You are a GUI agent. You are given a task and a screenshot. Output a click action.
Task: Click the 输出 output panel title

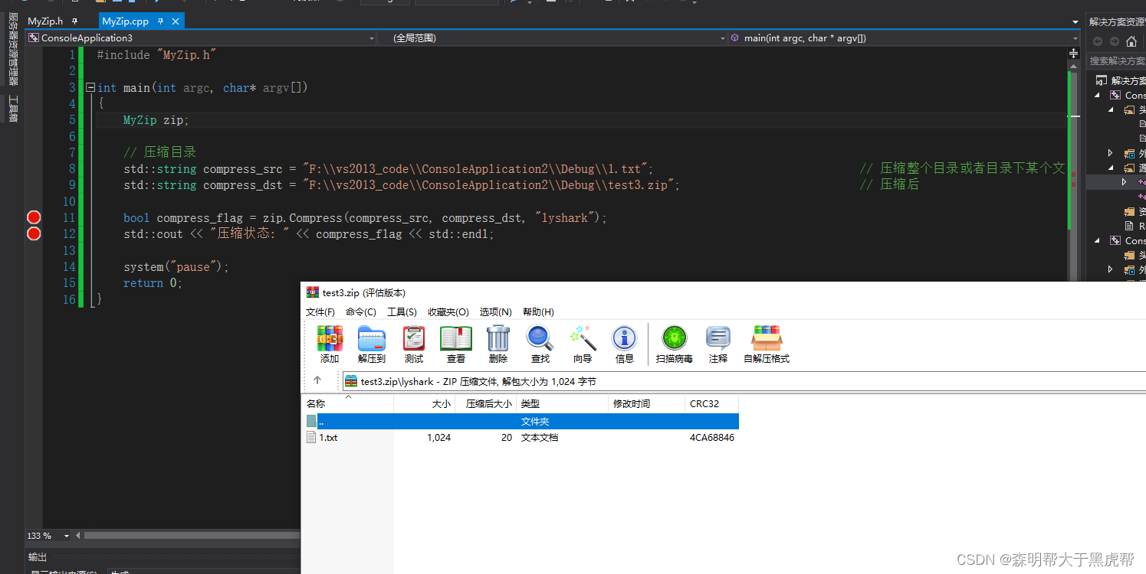click(x=38, y=557)
